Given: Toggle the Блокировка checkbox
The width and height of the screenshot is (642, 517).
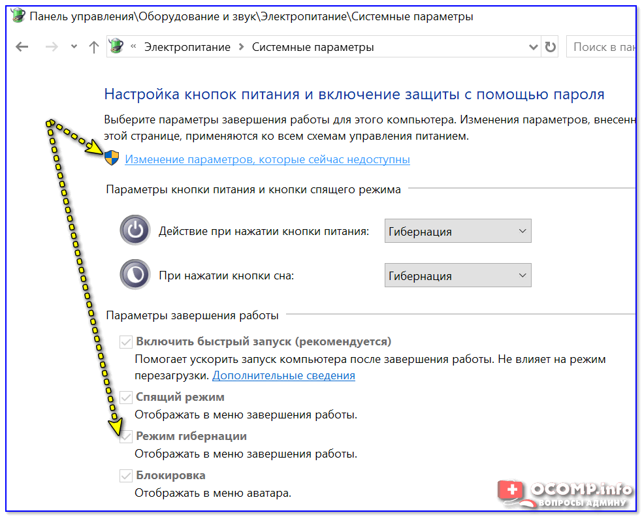Looking at the screenshot, I should pos(126,475).
